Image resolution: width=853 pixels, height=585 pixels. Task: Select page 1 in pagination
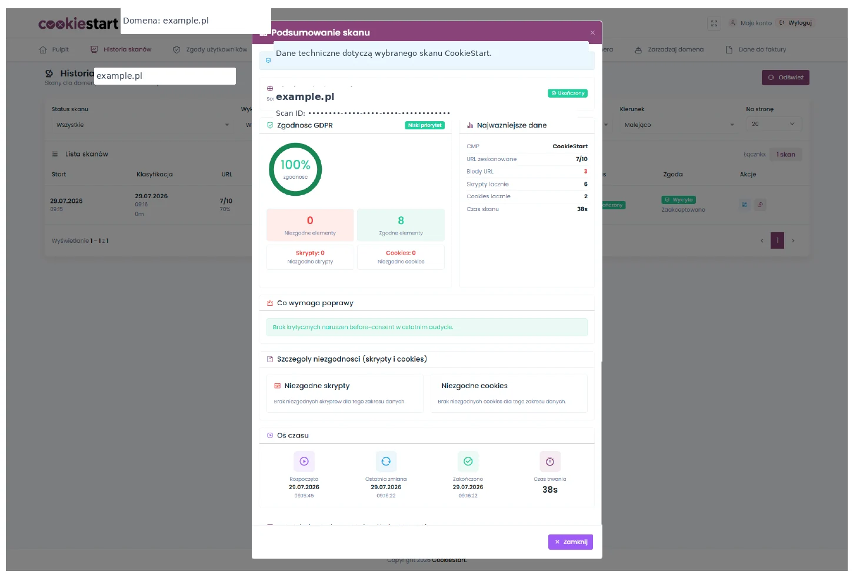[777, 240]
